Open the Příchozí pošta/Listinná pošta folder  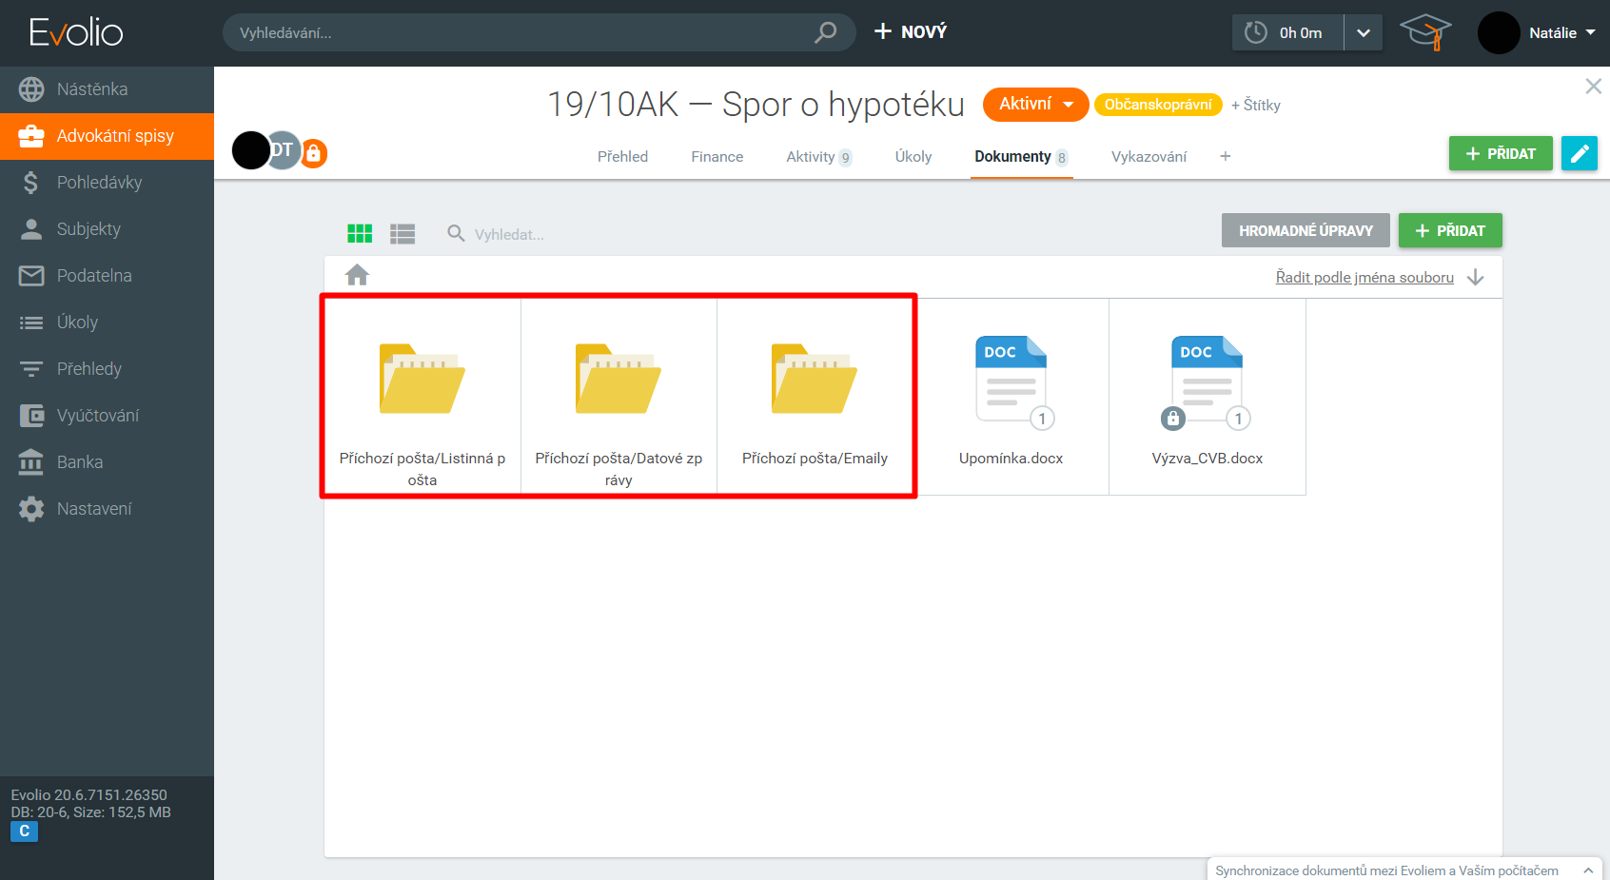click(422, 398)
